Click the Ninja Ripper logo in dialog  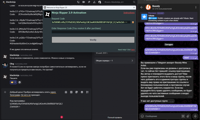click(x=47, y=14)
